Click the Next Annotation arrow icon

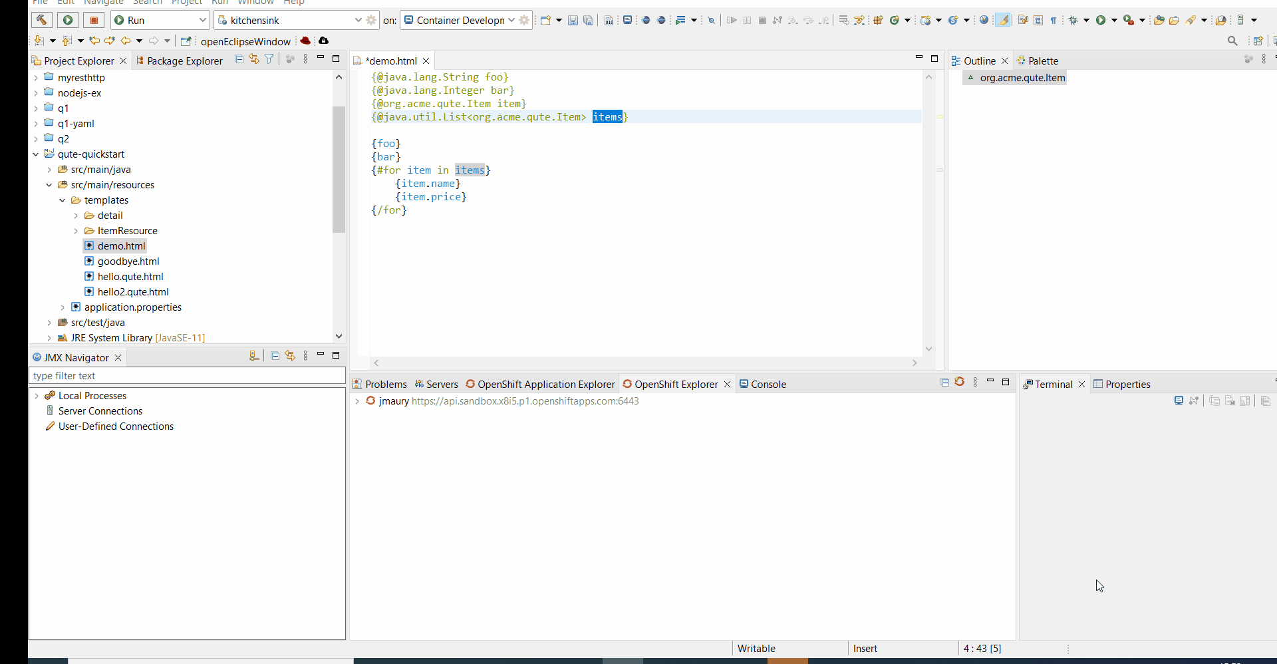39,41
